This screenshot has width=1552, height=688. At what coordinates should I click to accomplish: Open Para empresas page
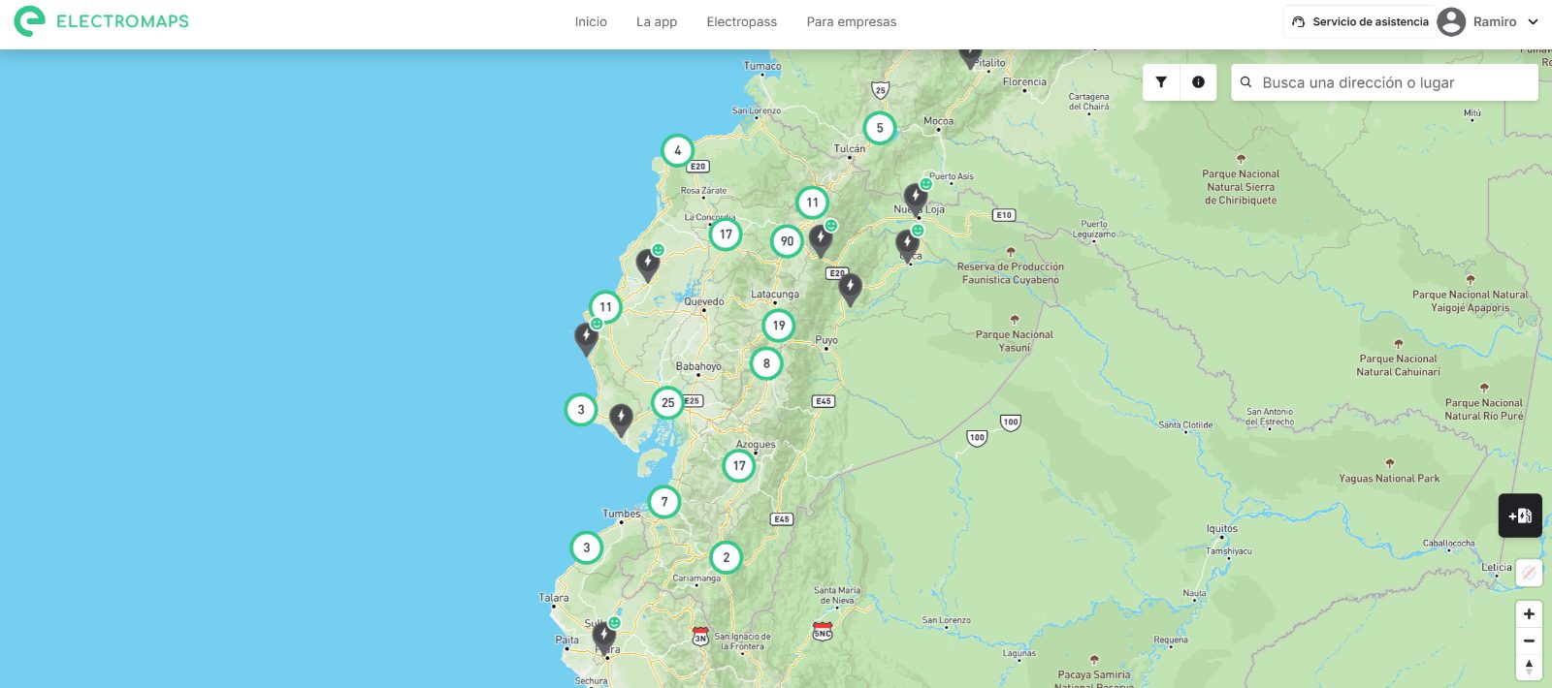(x=852, y=21)
